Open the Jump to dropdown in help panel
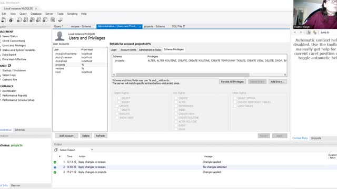337x189 pixels. [x=325, y=33]
